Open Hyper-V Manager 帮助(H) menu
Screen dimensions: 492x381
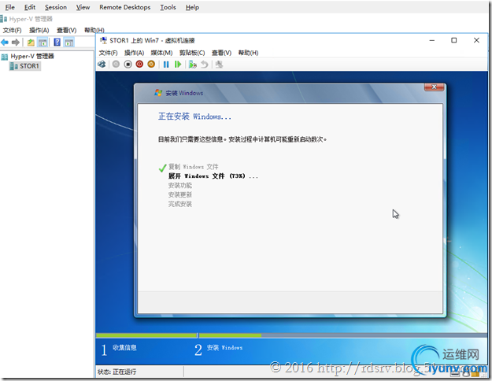[94, 30]
